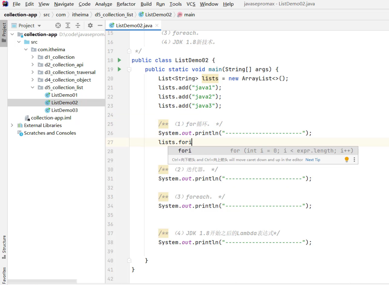Click the IntelliJ IDEA app logo icon
This screenshot has width=389, height=285.
point(5,4)
